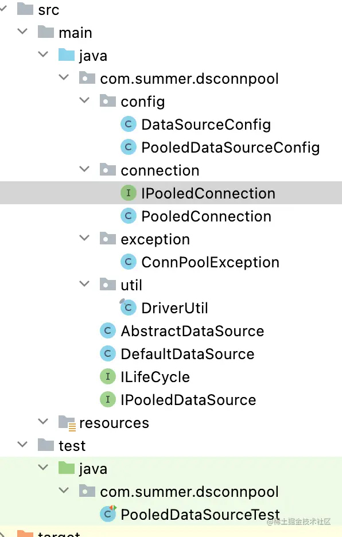This screenshot has height=537, width=342.
Task: Select the PooledConnection class
Action: [207, 216]
